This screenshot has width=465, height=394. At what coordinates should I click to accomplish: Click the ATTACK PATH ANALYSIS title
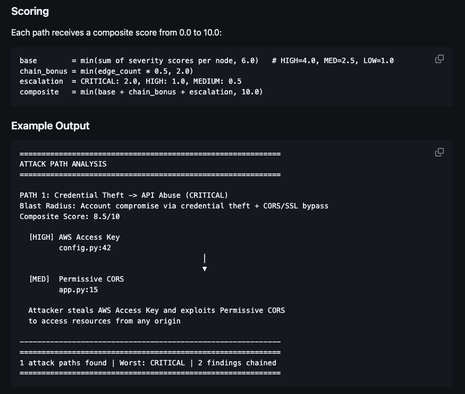(63, 164)
